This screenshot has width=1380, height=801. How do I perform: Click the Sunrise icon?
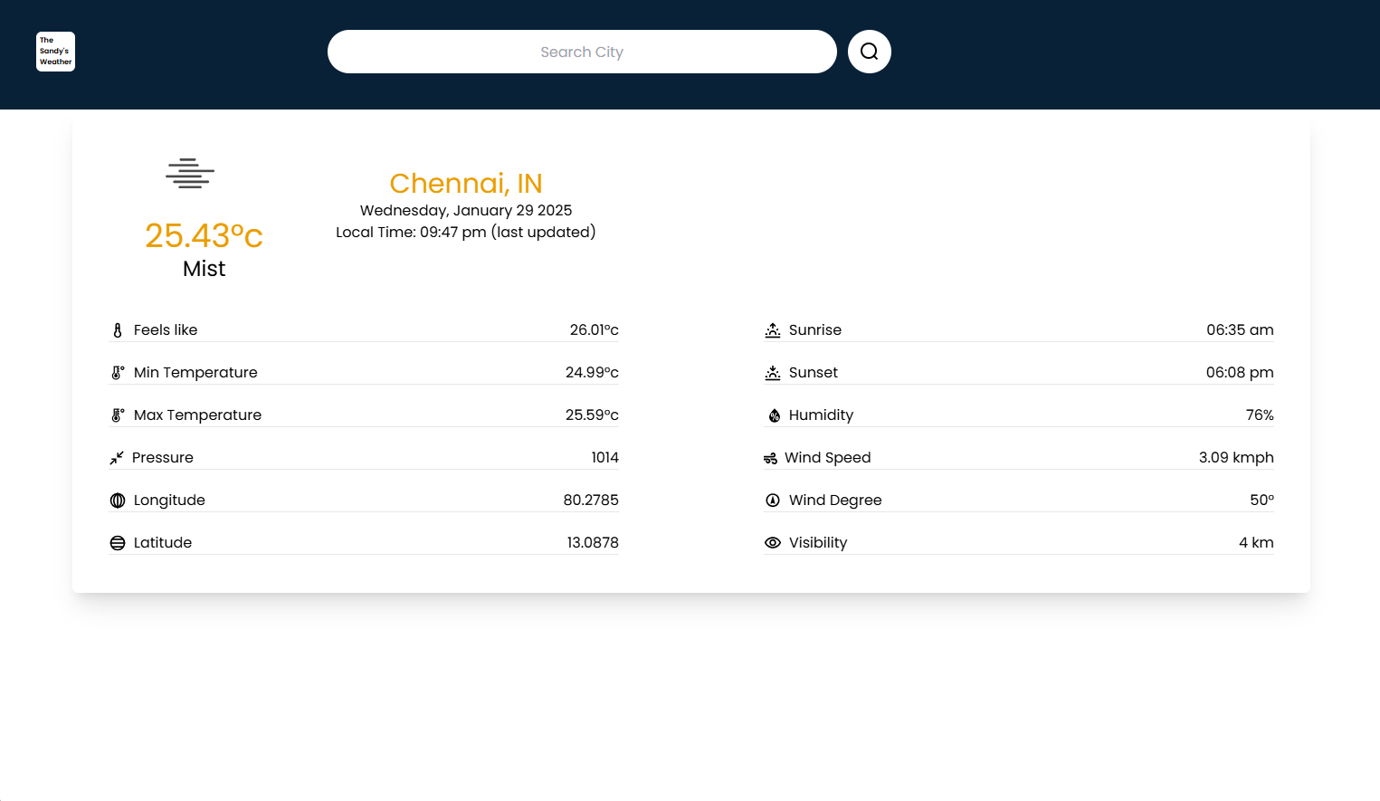[x=773, y=330]
